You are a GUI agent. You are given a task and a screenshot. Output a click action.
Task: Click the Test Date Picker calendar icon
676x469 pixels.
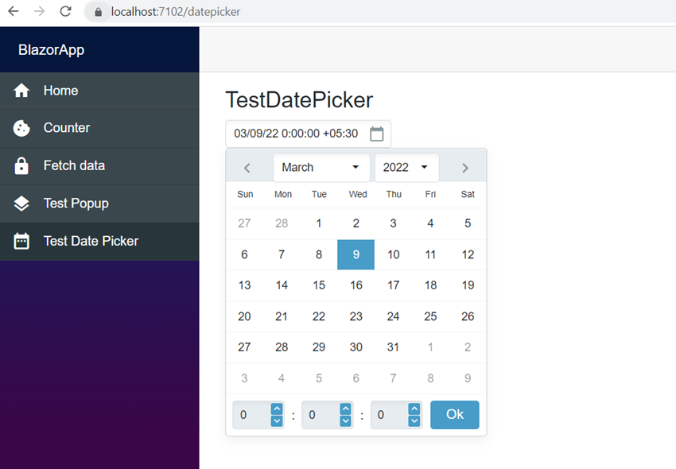pos(21,241)
